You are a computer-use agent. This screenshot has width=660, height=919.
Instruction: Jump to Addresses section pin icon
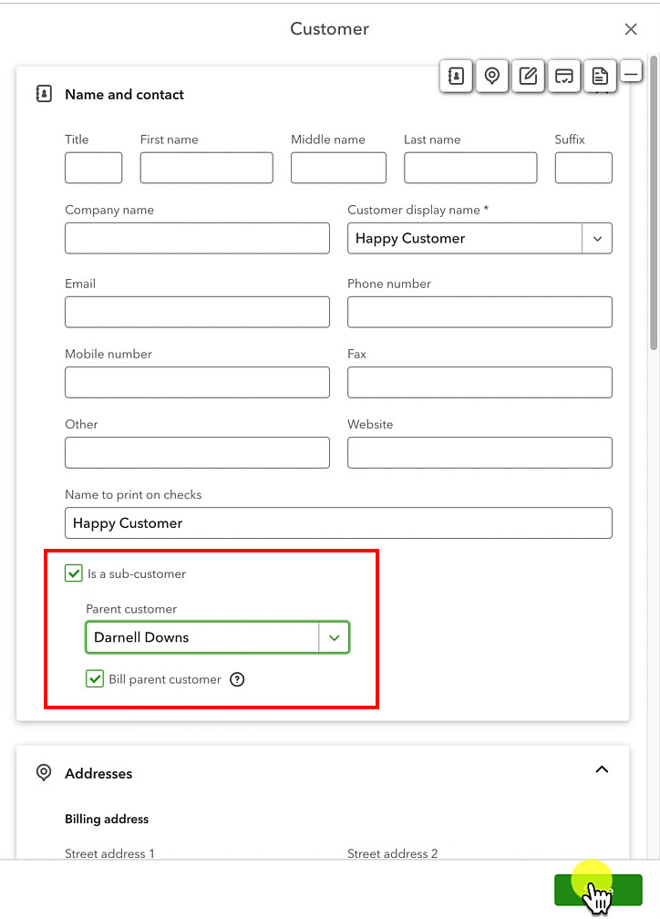492,77
